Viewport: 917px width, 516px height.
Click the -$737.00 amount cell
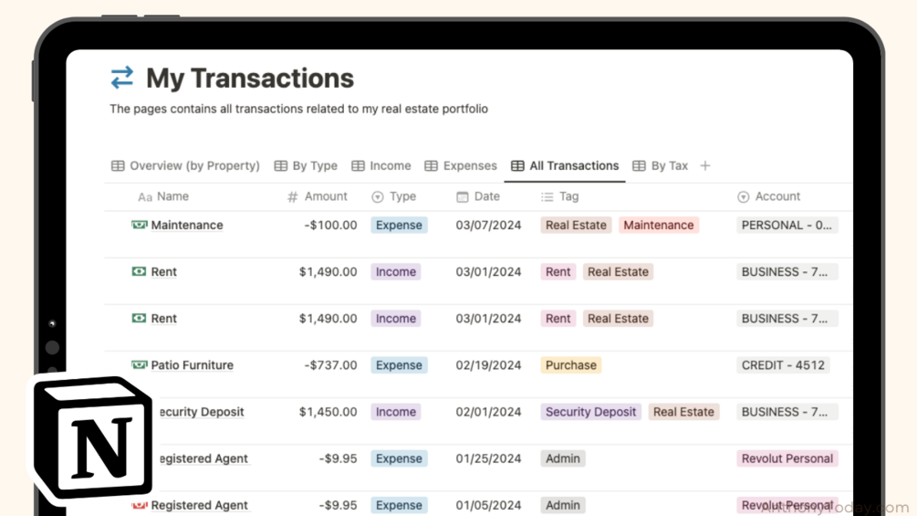click(x=330, y=365)
